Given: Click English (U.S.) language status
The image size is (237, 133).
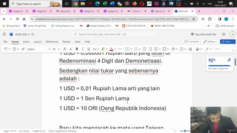Looking at the screenshot, I should [39, 131].
